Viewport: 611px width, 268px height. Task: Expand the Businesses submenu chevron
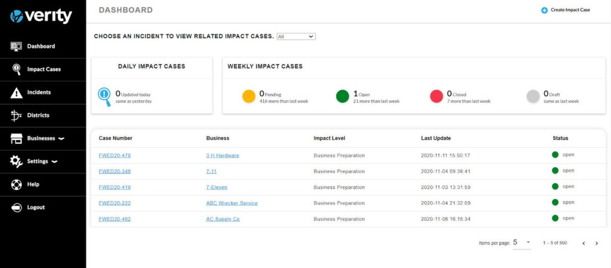click(61, 138)
